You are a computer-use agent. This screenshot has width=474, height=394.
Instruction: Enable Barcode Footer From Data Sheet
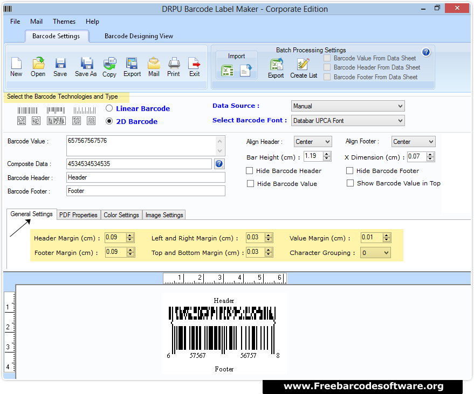pos(327,77)
